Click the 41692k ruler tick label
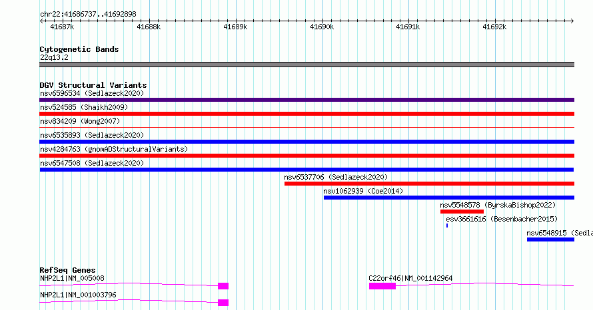This screenshot has width=593, height=310. click(x=494, y=27)
